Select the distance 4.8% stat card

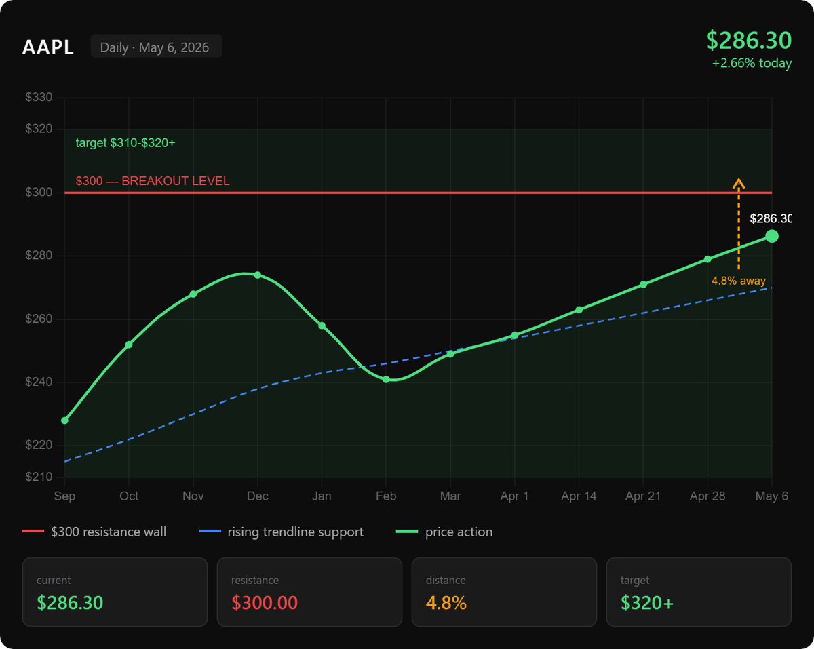504,591
